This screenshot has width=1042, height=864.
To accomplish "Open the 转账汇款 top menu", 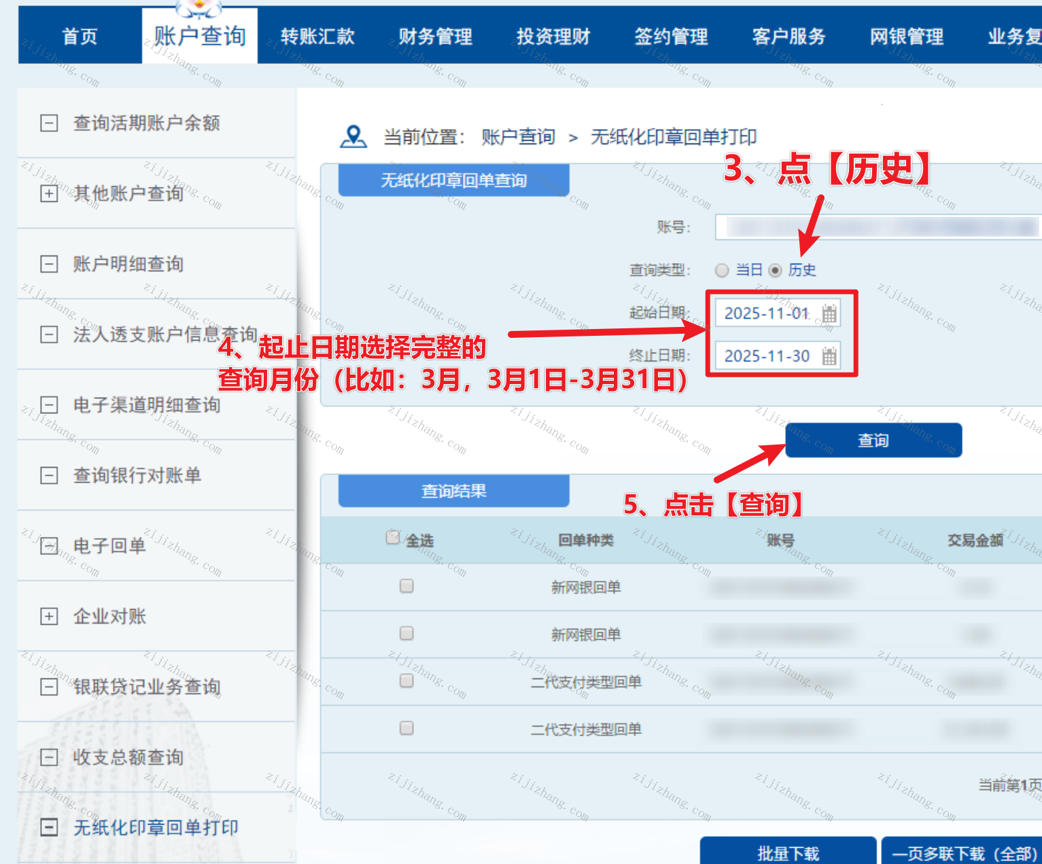I will pyautogui.click(x=317, y=36).
